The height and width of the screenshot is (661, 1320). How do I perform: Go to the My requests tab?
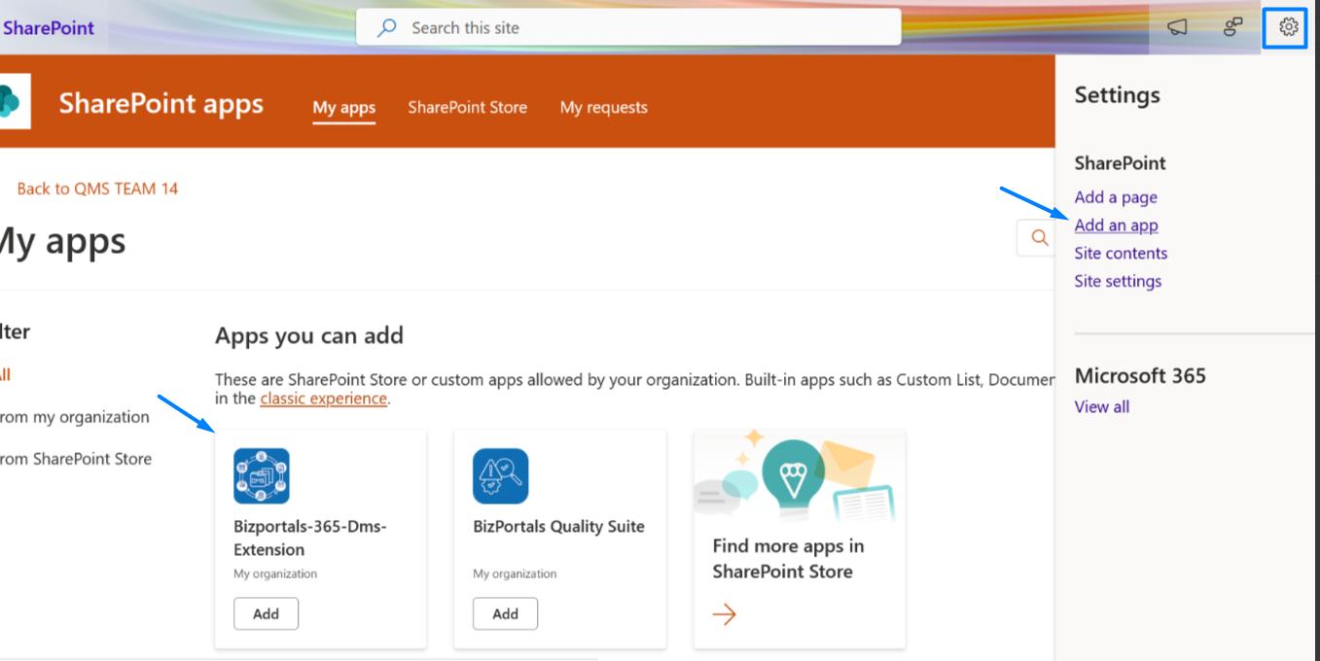click(603, 108)
